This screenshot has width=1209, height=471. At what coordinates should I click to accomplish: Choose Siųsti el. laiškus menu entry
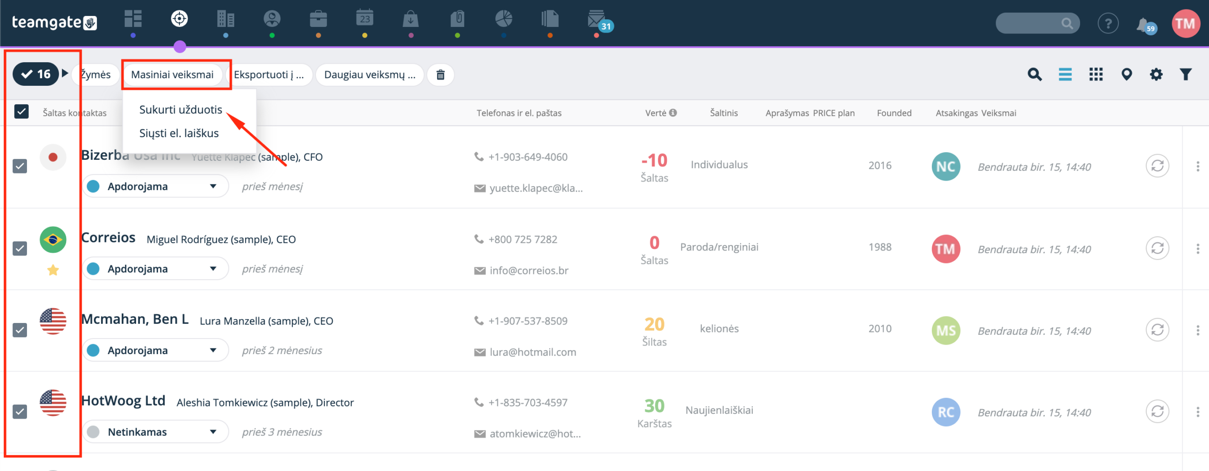point(179,133)
